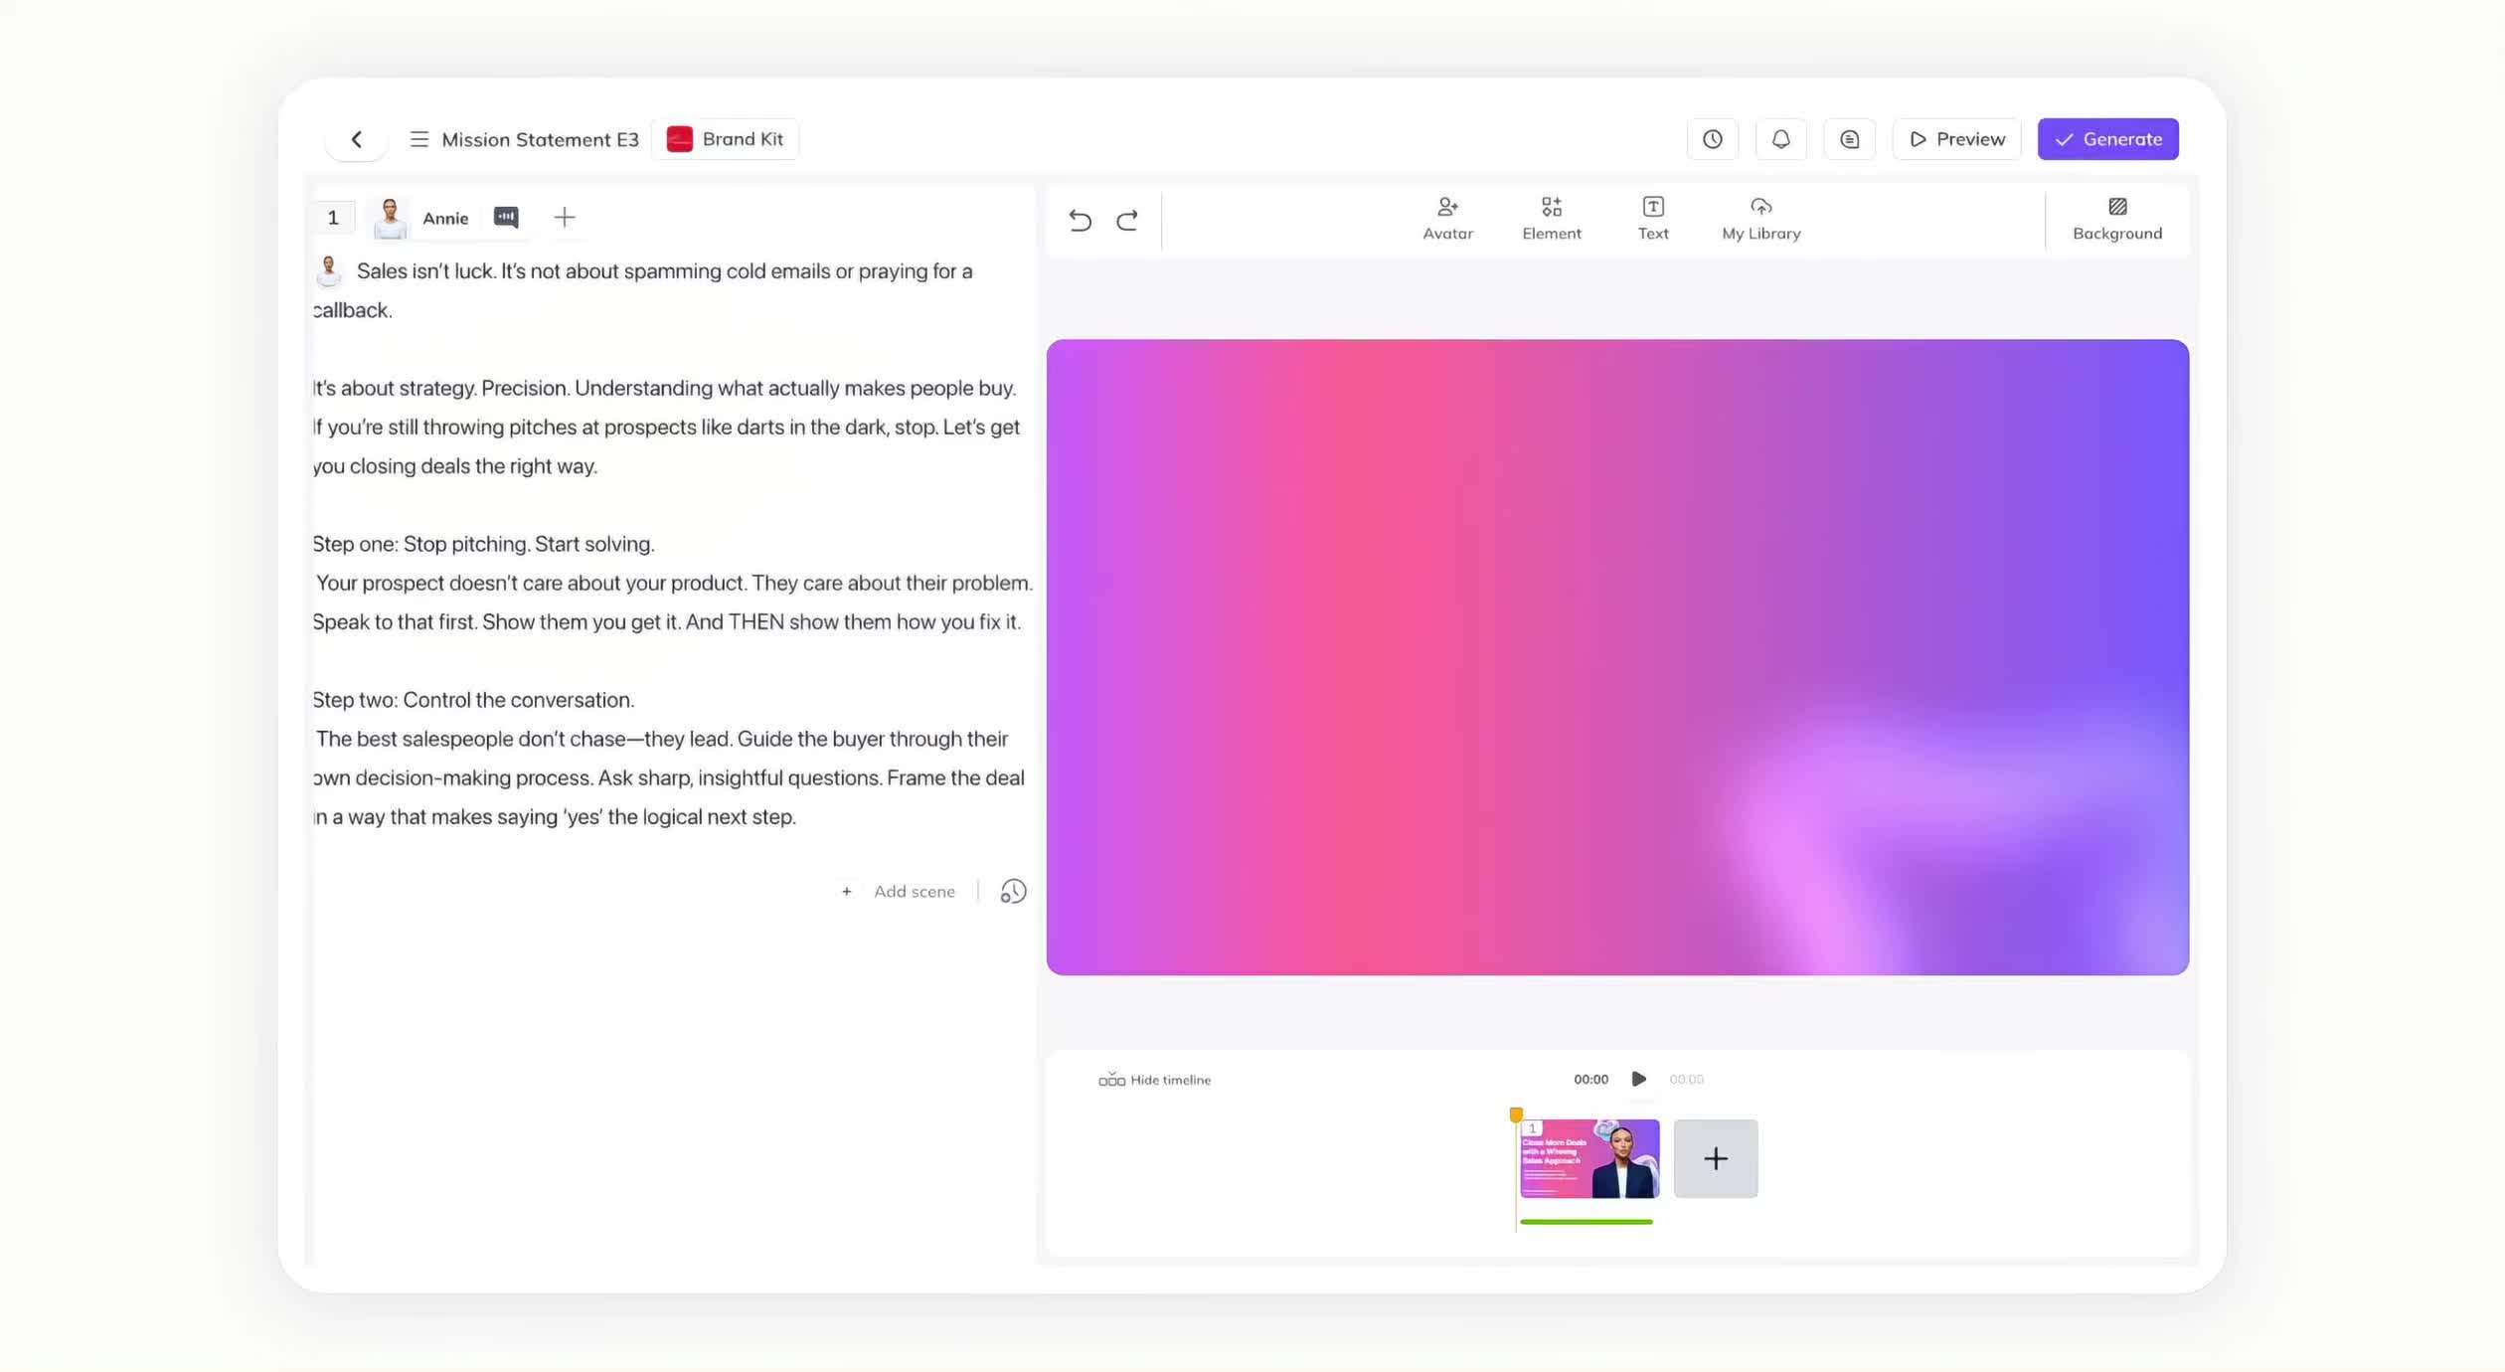Open the Background panel

[x=2116, y=218]
